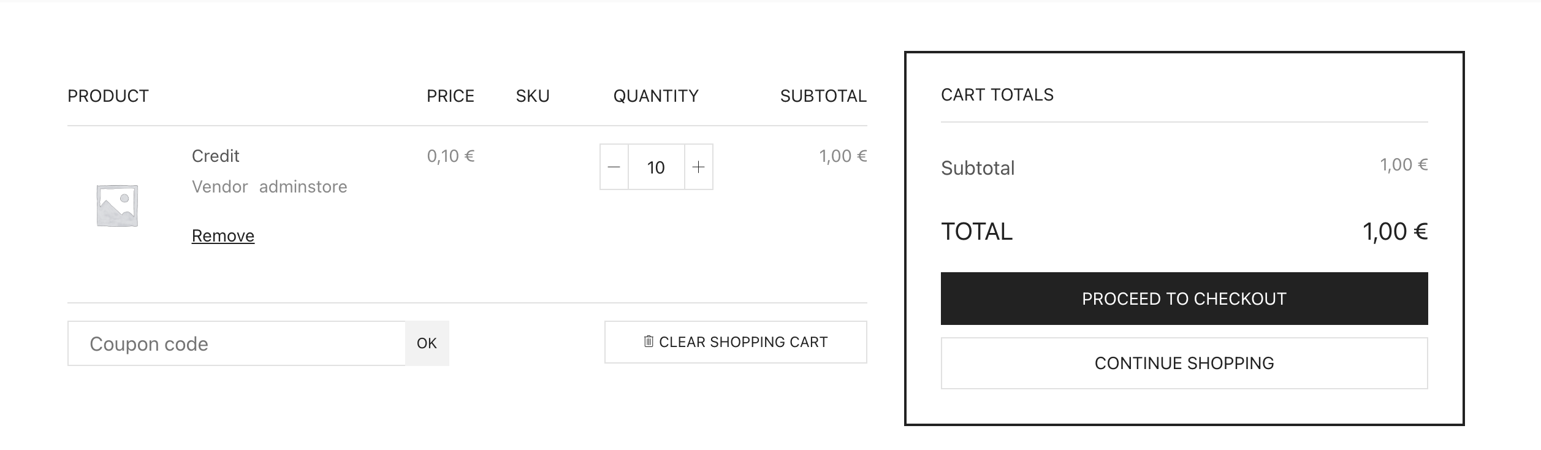Click the SKU column header
The height and width of the screenshot is (450, 1541).
(x=533, y=96)
